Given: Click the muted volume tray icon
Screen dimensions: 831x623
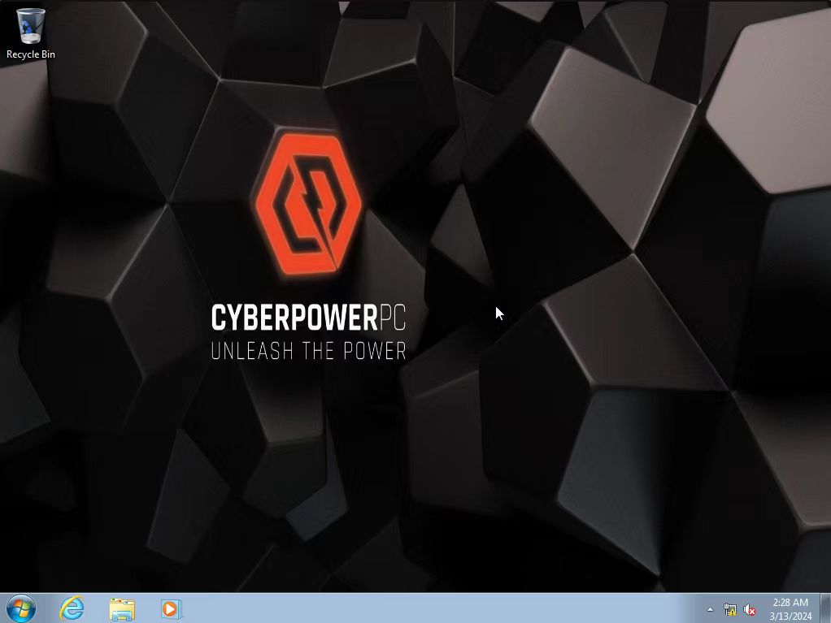Looking at the screenshot, I should (x=750, y=610).
